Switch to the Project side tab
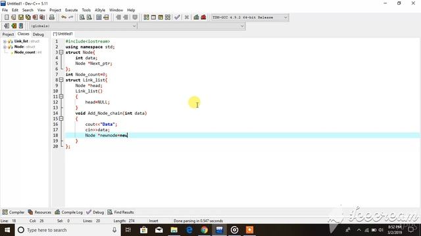Screen dimensions: 421x236 [x=8, y=34]
